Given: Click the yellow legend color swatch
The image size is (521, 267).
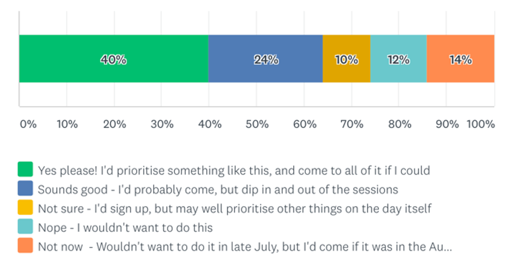Looking at the screenshot, I should coord(25,207).
